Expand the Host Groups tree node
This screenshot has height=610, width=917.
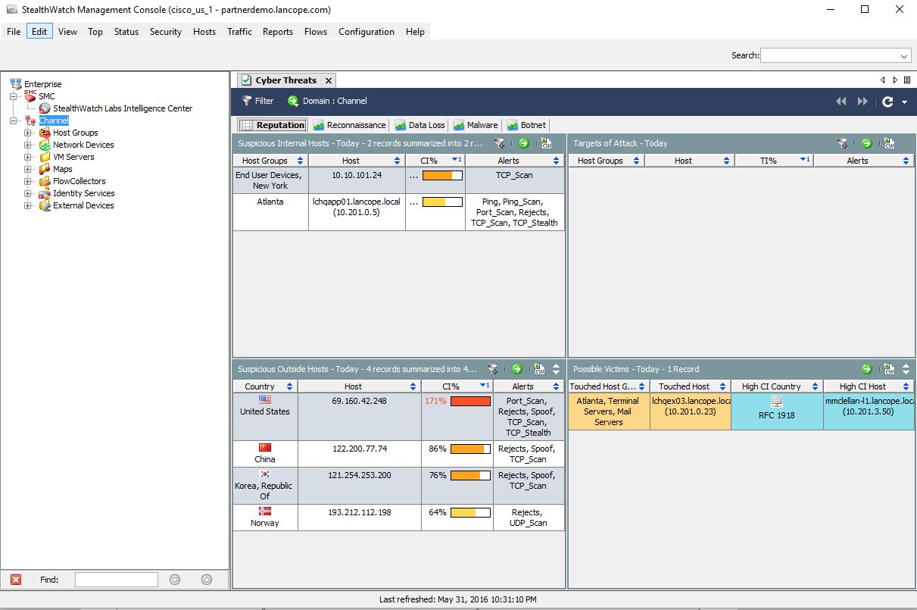click(x=27, y=133)
